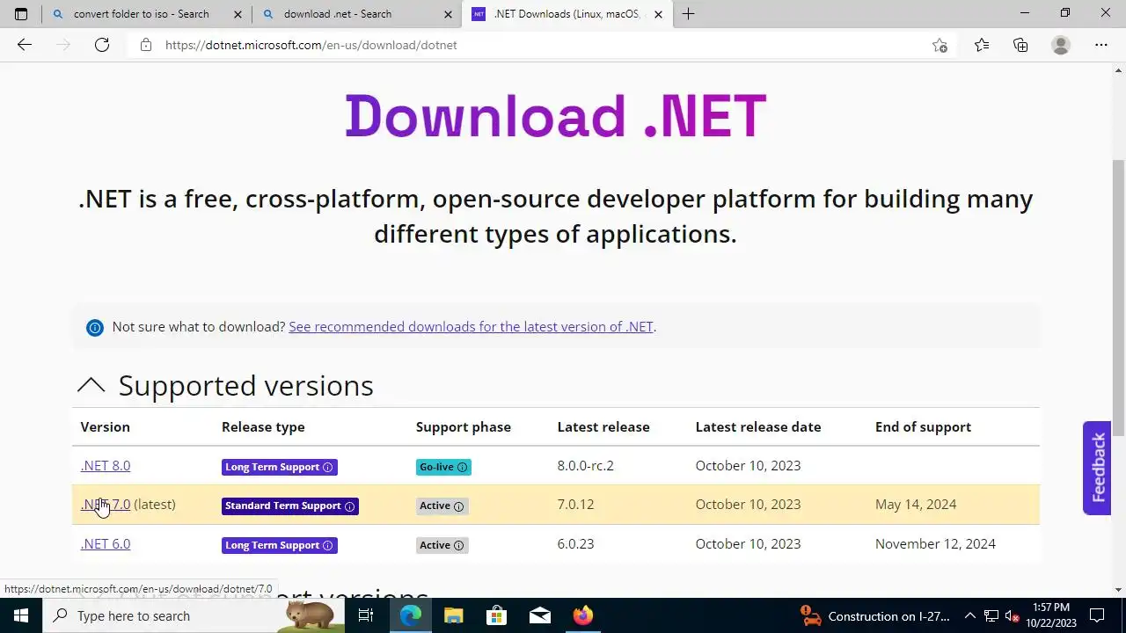The image size is (1126, 633).
Task: Open Task View on the taskbar
Action: pos(366,615)
